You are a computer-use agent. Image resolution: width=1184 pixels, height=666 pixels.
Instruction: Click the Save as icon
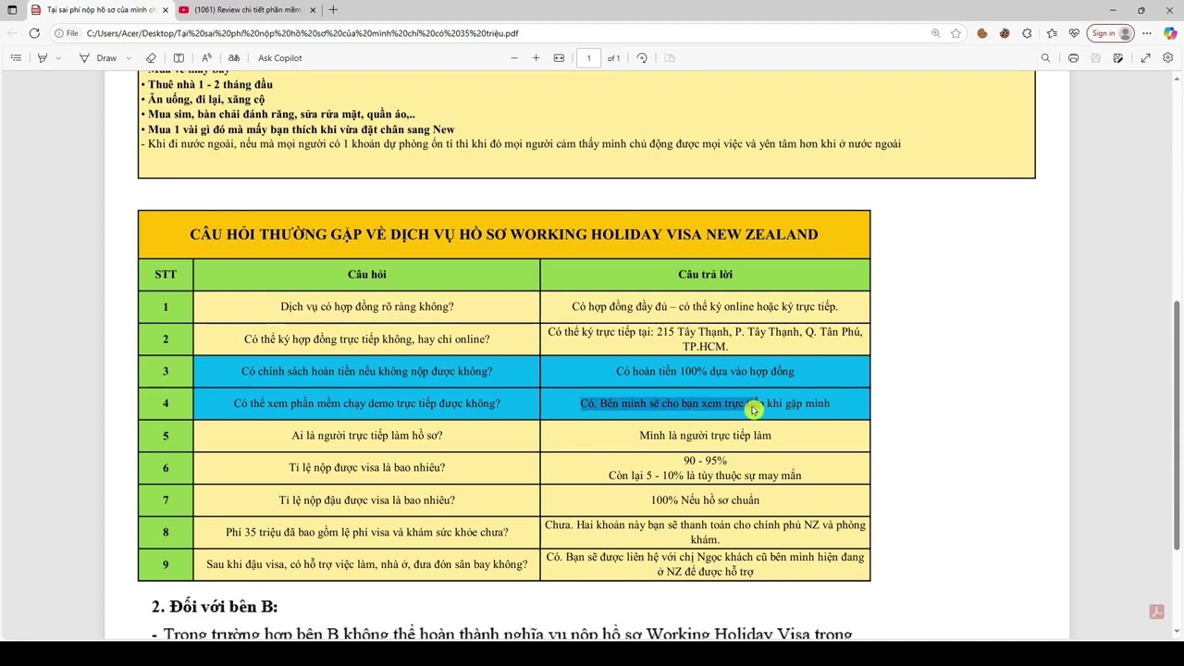pyautogui.click(x=1118, y=58)
